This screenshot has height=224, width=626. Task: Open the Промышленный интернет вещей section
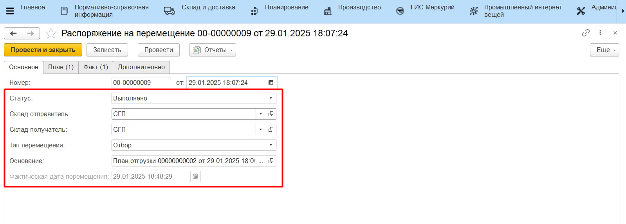pyautogui.click(x=523, y=11)
